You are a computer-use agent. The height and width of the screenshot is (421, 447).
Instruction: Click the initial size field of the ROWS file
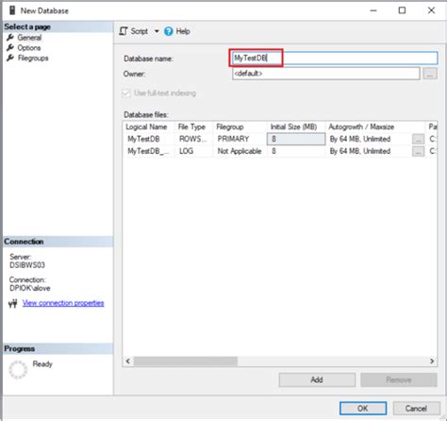point(296,139)
